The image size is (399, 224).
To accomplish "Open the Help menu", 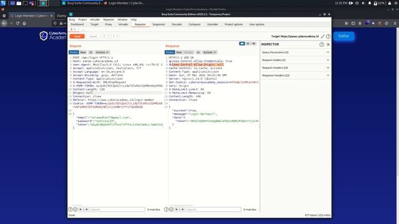I will coord(133,19).
